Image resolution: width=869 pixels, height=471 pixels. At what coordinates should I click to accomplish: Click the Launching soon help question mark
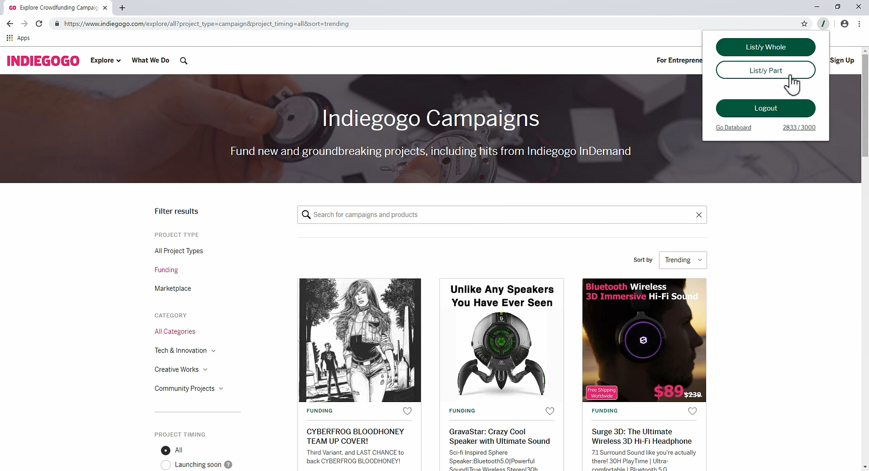pyautogui.click(x=228, y=464)
